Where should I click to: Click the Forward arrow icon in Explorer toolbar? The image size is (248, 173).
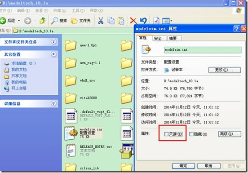point(28,21)
